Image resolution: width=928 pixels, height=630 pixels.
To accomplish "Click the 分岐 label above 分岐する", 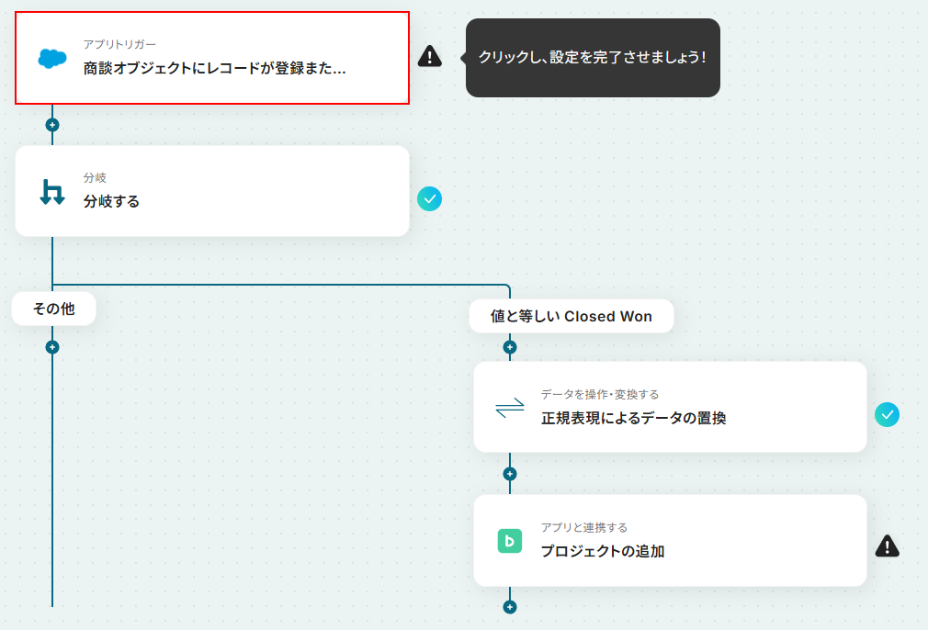I will pos(95,177).
